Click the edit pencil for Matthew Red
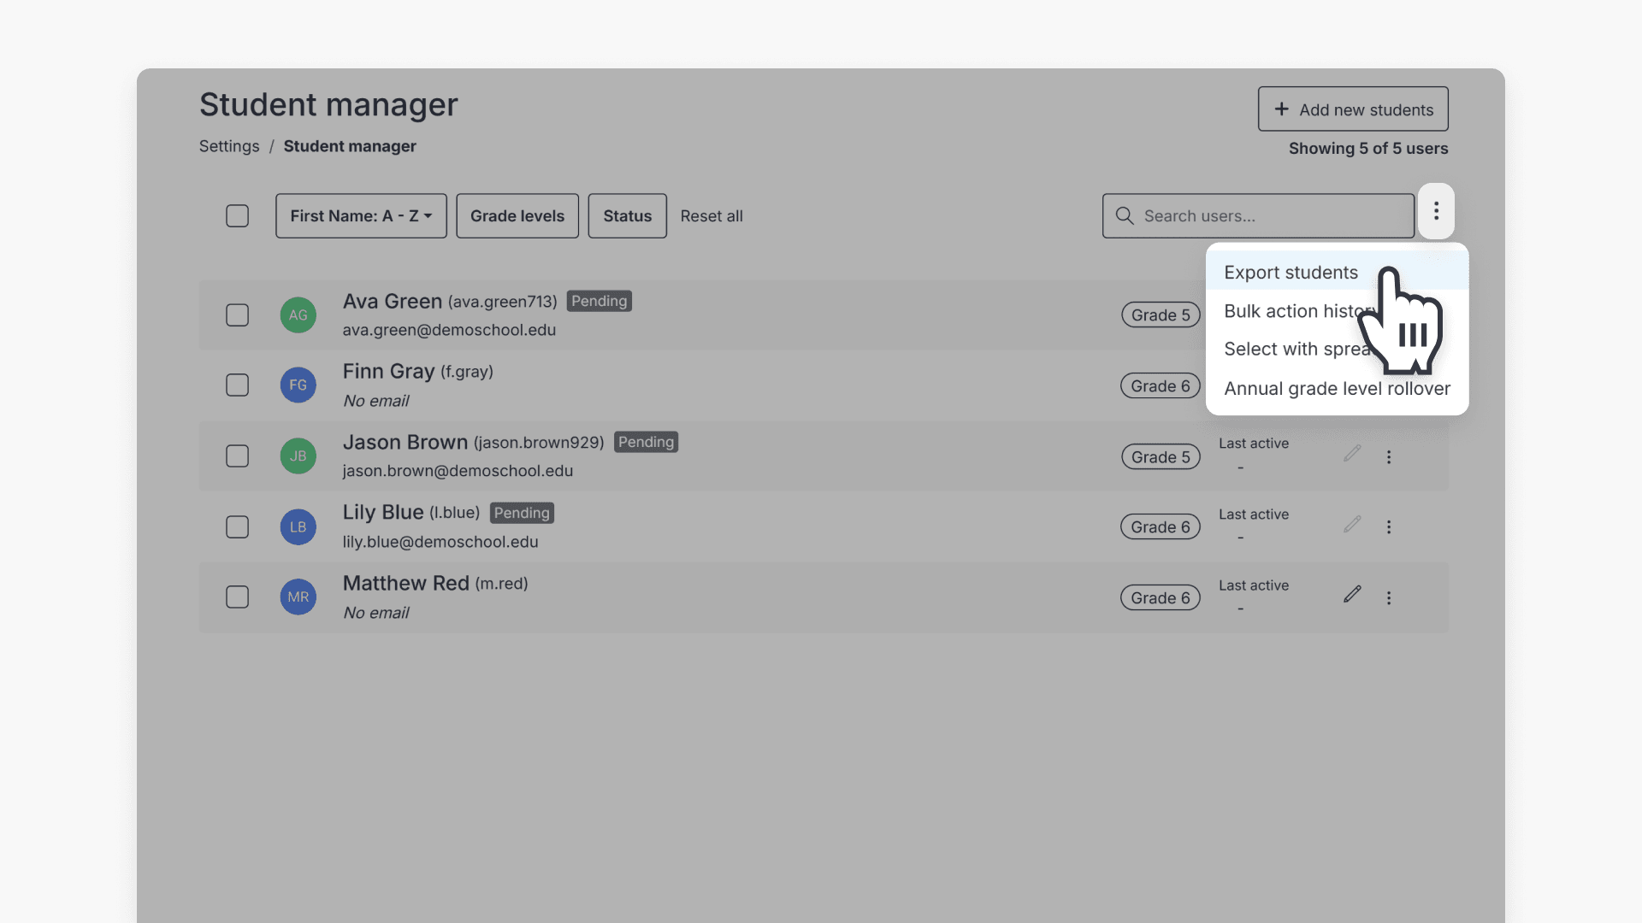 click(x=1351, y=597)
